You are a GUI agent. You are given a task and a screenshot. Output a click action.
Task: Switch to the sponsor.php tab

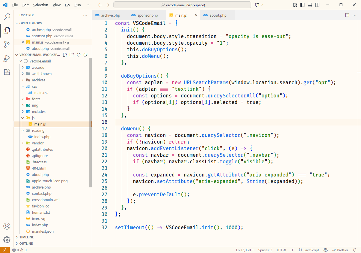147,15
